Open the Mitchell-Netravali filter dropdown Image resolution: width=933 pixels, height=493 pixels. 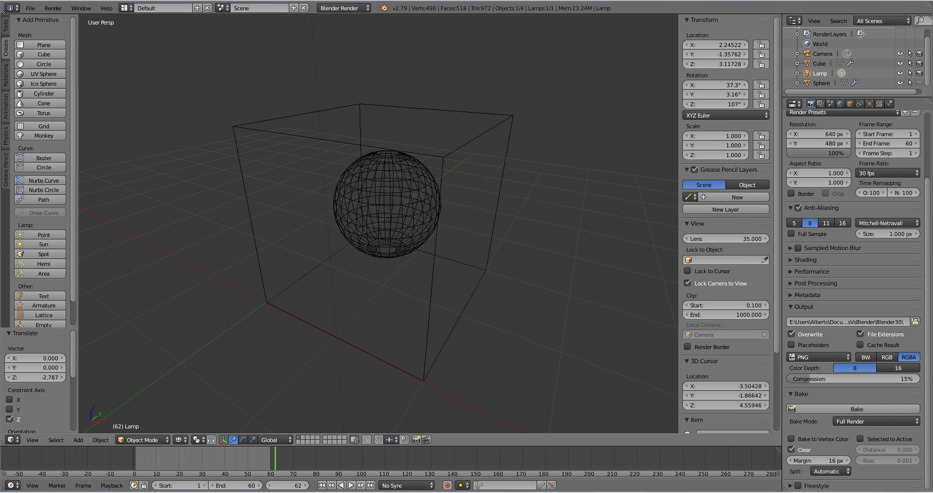(x=887, y=223)
